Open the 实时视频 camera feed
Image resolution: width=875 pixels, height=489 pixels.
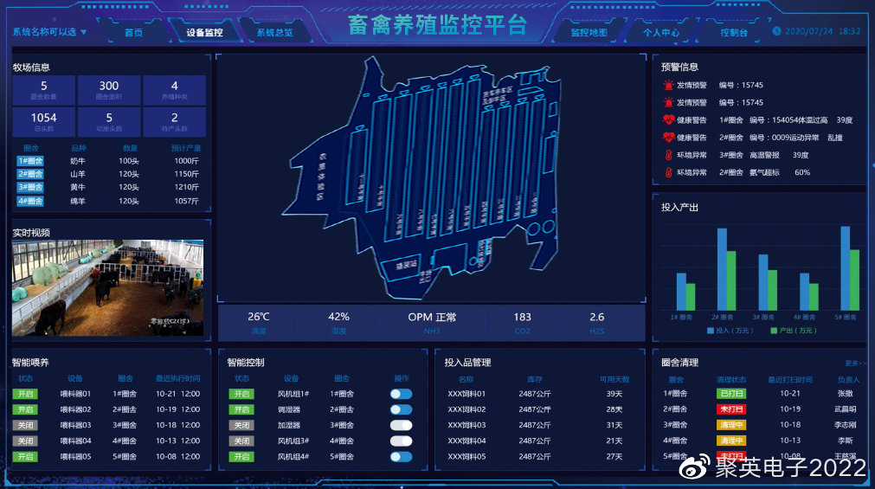tap(107, 288)
